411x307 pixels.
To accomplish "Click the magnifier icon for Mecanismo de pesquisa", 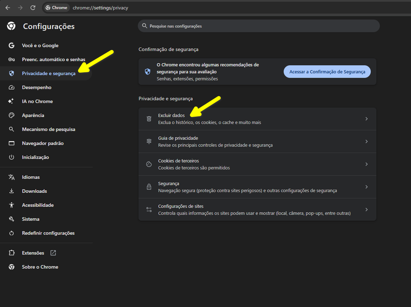I will pyautogui.click(x=11, y=129).
